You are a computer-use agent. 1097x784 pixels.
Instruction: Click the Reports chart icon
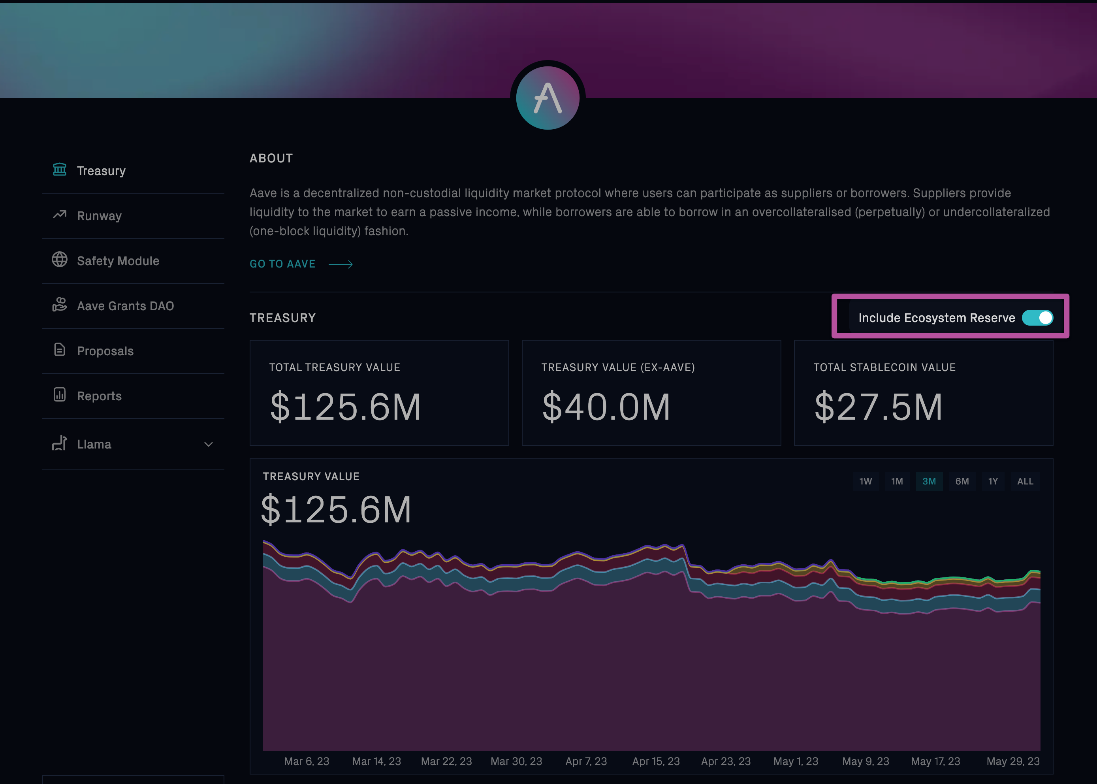(59, 394)
